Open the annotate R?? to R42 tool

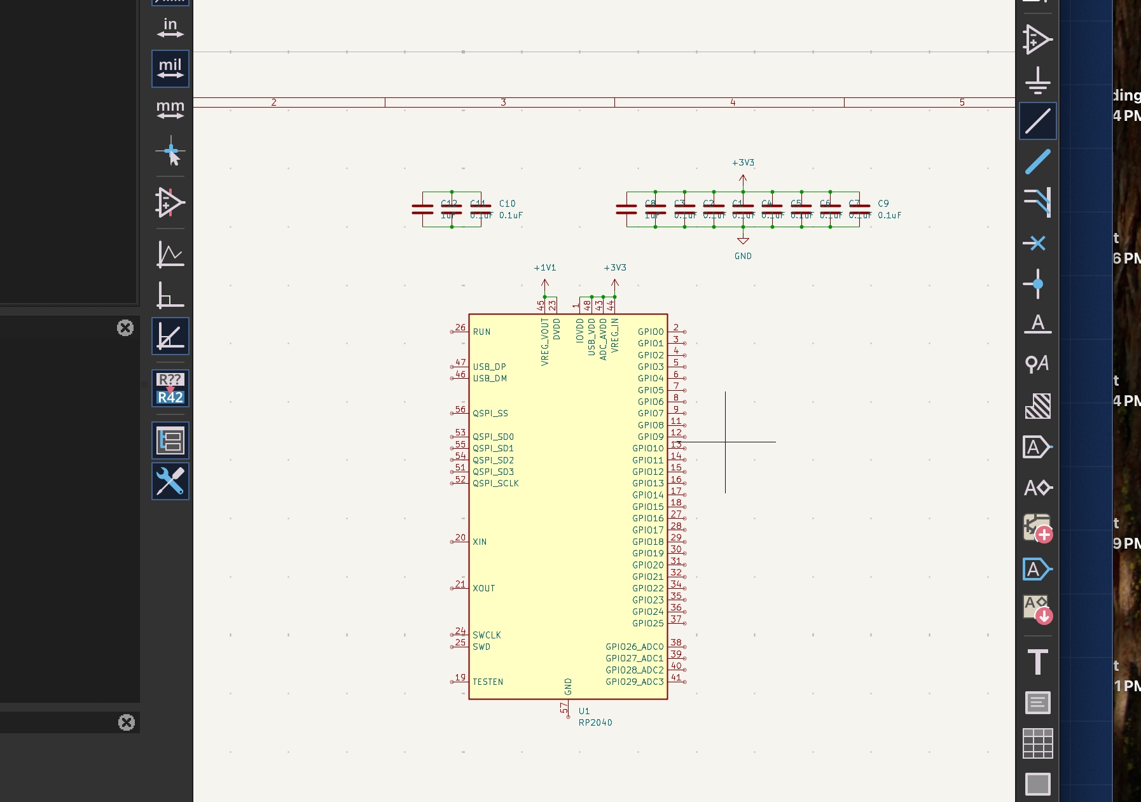pyautogui.click(x=170, y=388)
